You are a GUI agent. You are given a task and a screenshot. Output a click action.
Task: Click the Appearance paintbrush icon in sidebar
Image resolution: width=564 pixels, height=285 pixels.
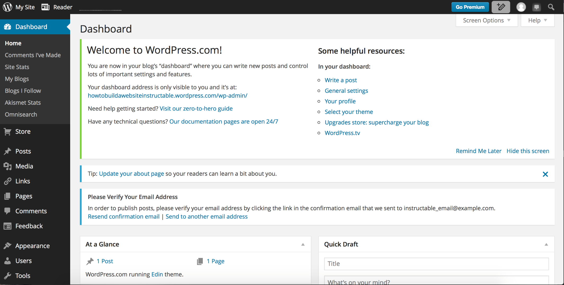(x=8, y=246)
